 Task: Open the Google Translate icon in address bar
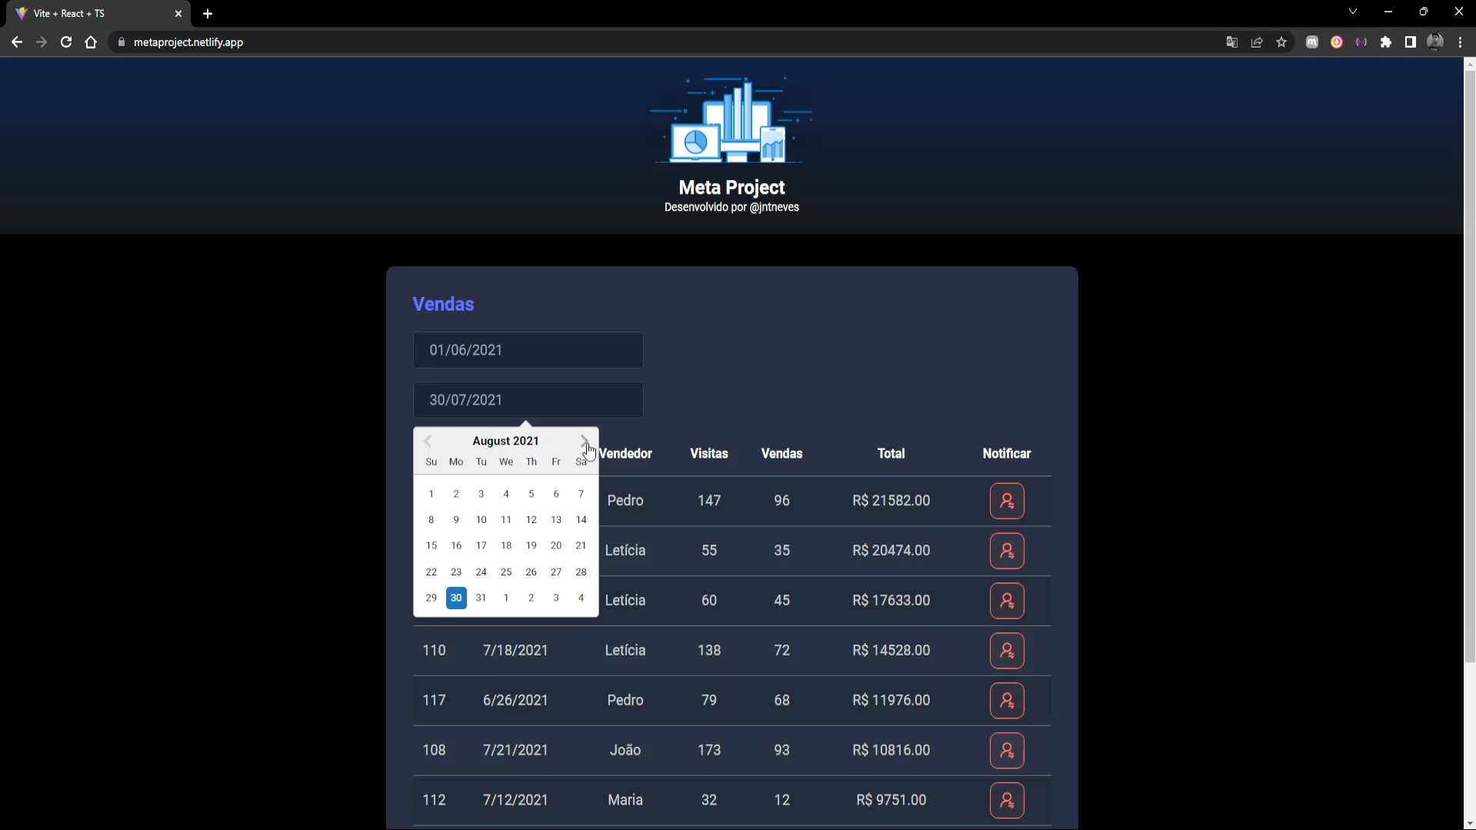tap(1231, 42)
